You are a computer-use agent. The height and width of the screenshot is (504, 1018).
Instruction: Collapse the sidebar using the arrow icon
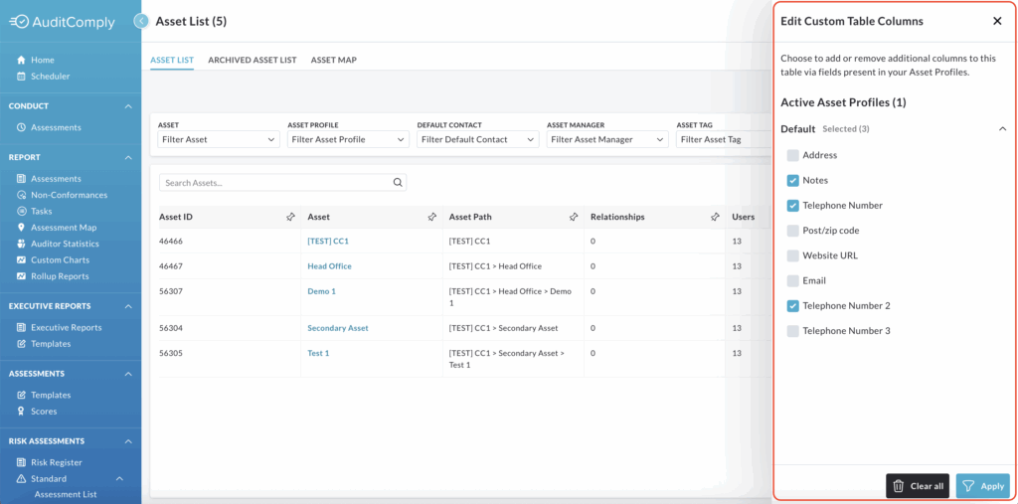(141, 21)
